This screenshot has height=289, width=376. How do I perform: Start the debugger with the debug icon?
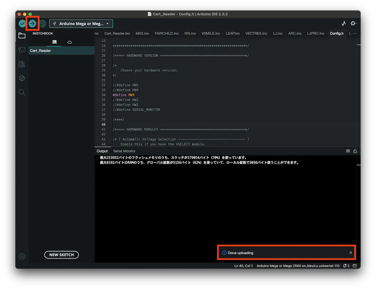coord(42,24)
